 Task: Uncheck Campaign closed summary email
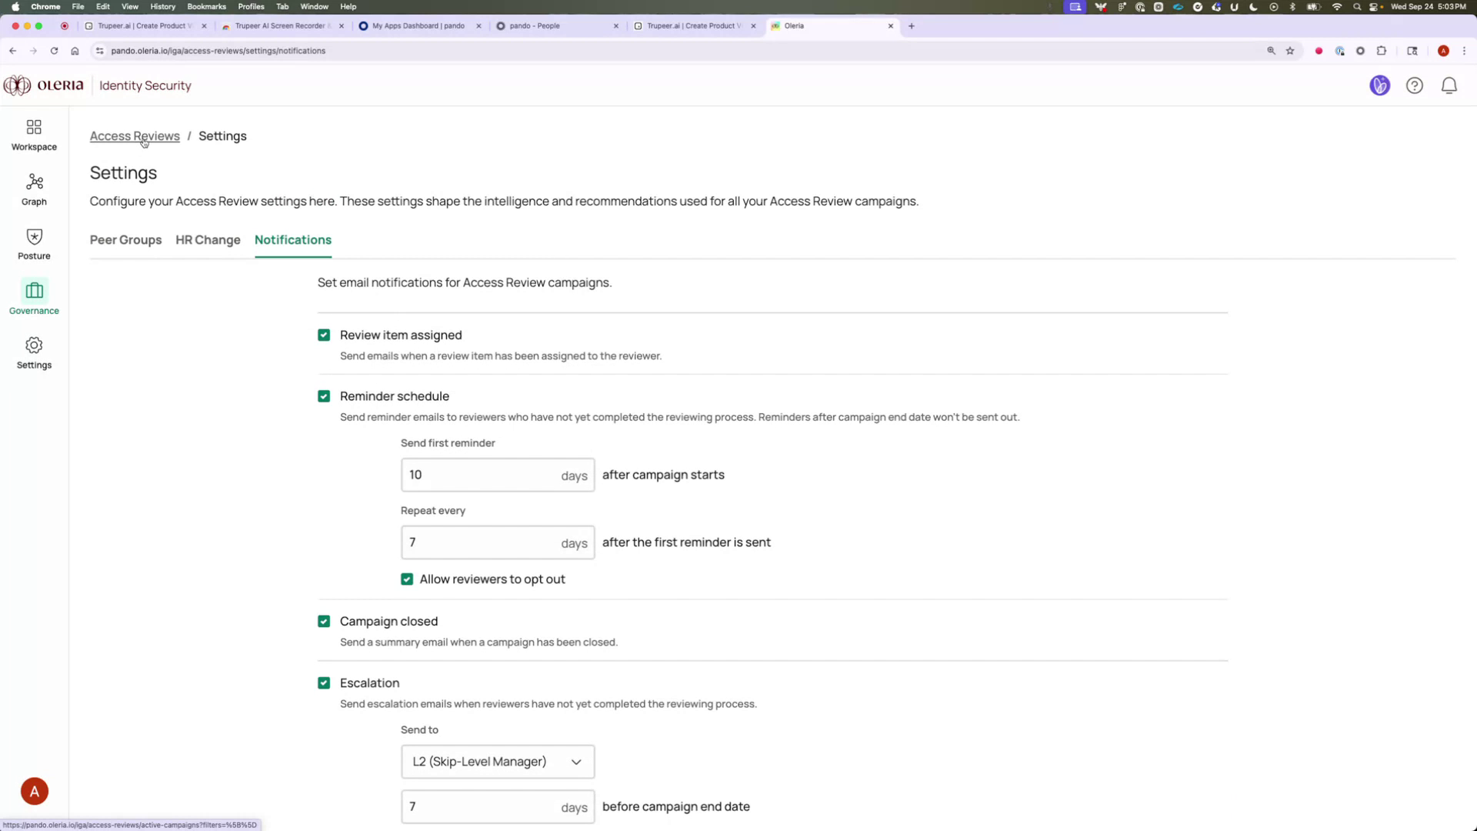click(324, 621)
